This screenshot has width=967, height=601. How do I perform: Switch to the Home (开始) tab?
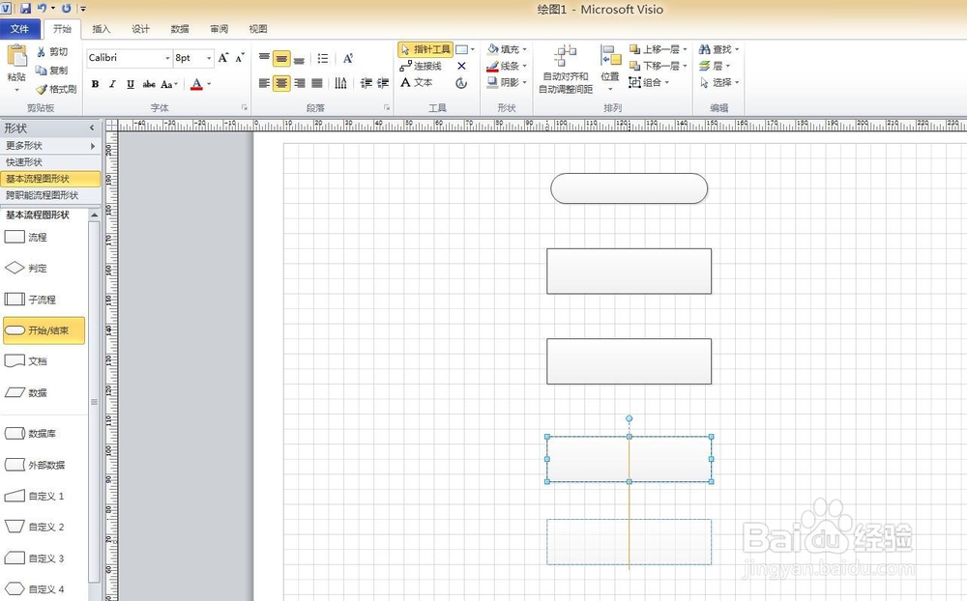[x=62, y=29]
